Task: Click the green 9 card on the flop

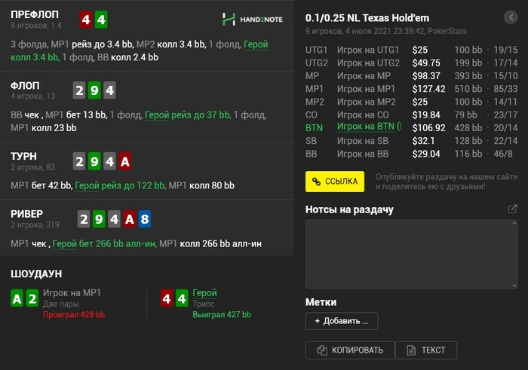Action: click(94, 90)
